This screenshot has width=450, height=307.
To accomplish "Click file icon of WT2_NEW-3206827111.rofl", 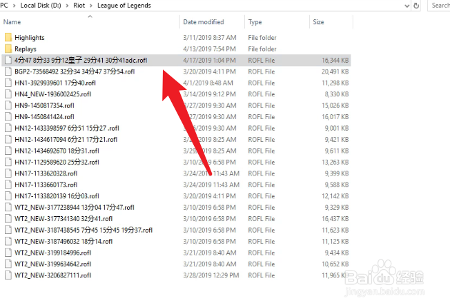I will [8, 275].
